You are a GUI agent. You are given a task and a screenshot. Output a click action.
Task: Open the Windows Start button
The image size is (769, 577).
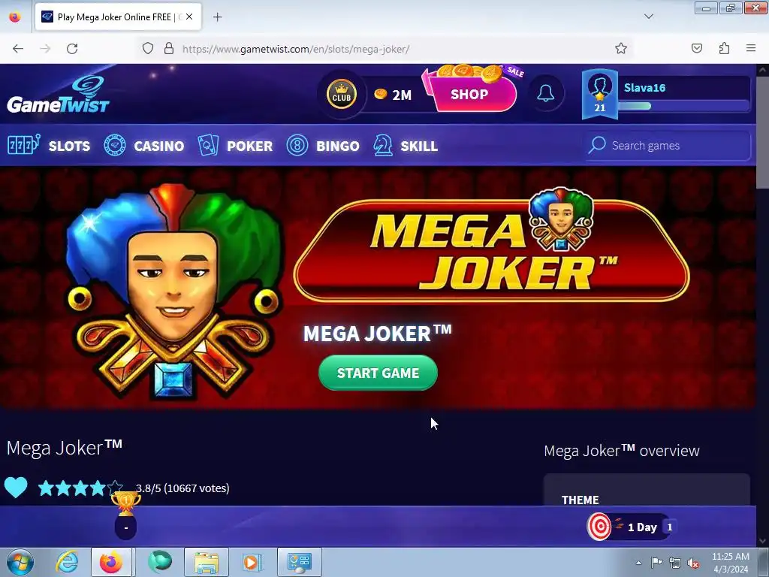pyautogui.click(x=20, y=562)
